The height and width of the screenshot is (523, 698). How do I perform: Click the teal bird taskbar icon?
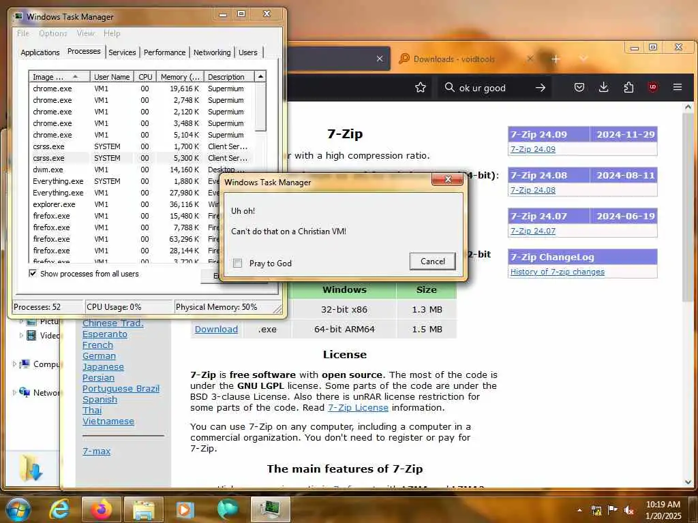coord(228,509)
